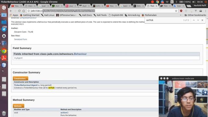Select the Constructors tab label

coord(20,79)
